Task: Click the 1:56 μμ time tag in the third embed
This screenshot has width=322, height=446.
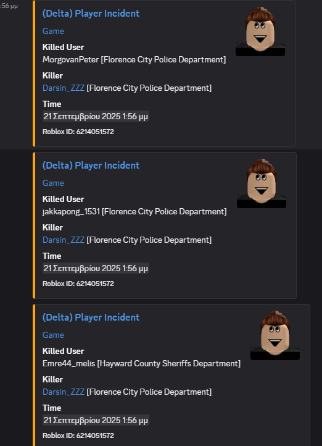Action: click(x=96, y=420)
